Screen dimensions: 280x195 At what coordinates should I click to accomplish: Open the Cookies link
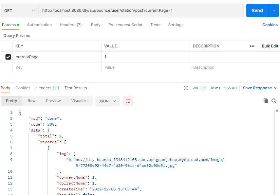(x=270, y=25)
